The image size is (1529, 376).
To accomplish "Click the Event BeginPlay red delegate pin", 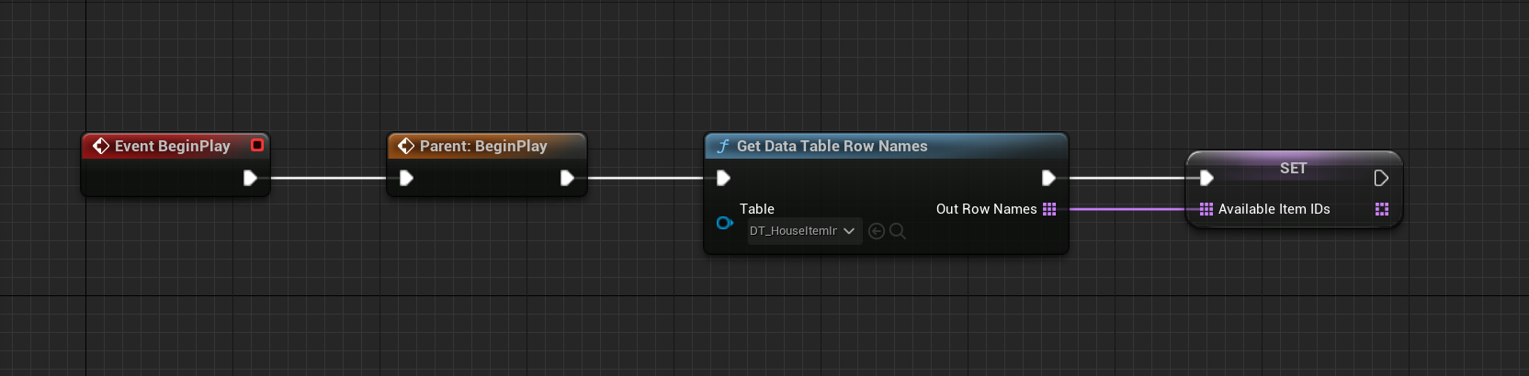I will click(257, 145).
